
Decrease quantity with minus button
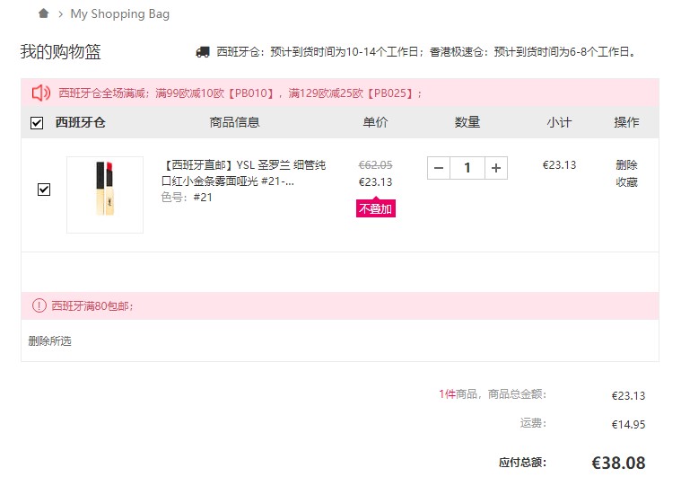439,168
